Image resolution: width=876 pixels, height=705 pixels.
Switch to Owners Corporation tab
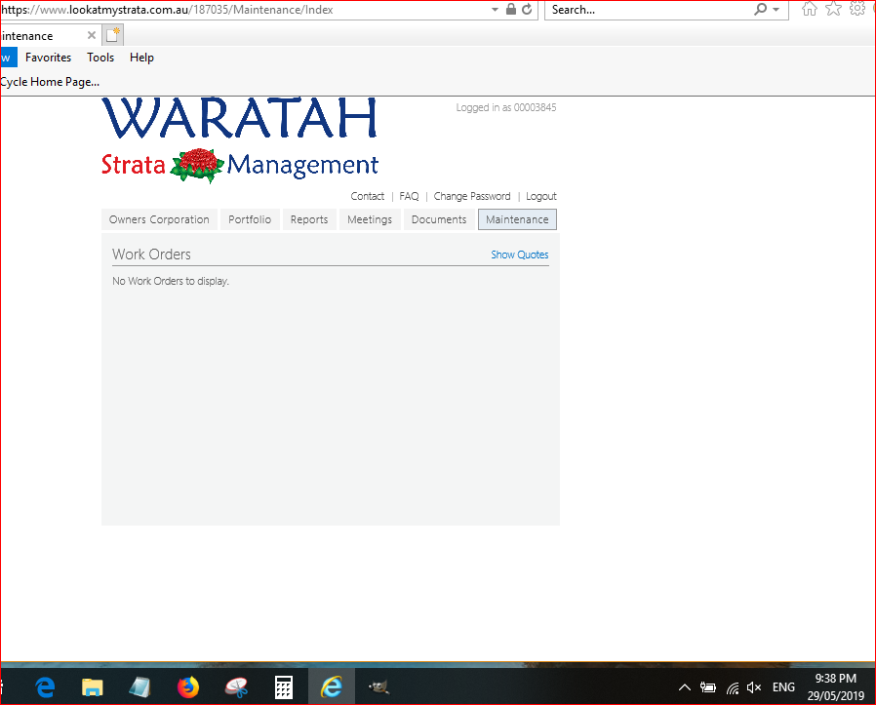[159, 219]
